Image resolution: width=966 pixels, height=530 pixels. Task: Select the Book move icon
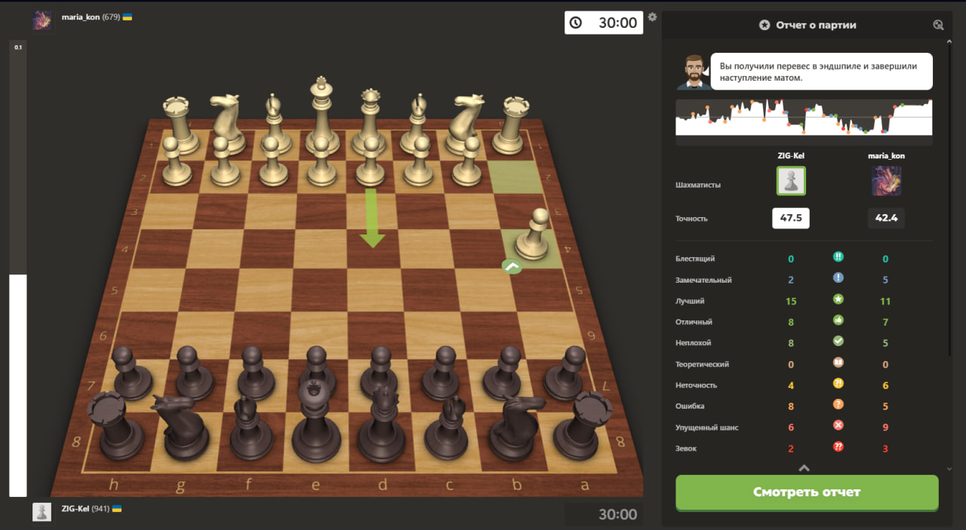click(838, 363)
